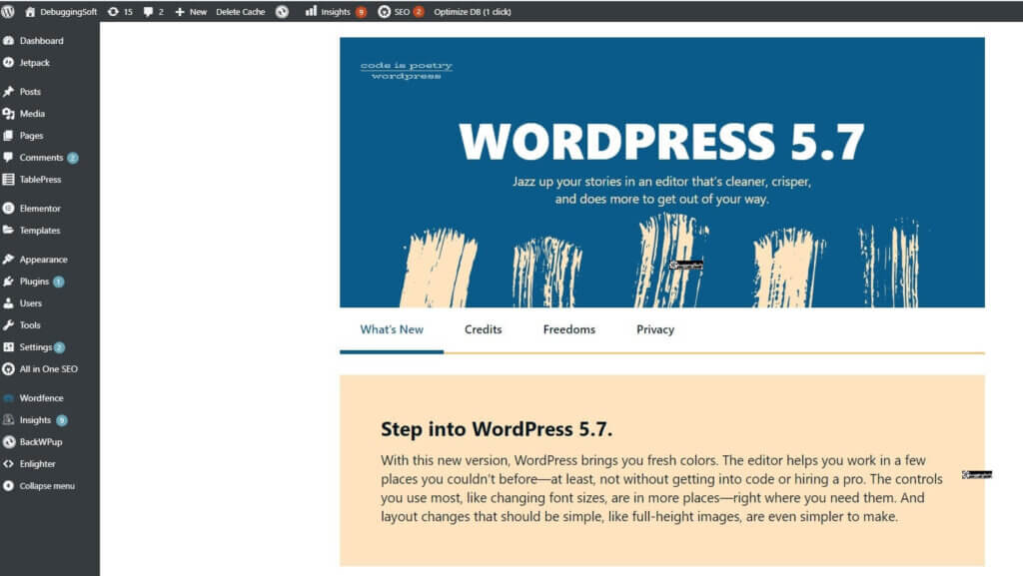Open the SEO gear icon in admin bar
The width and height of the screenshot is (1023, 576).
tap(385, 12)
